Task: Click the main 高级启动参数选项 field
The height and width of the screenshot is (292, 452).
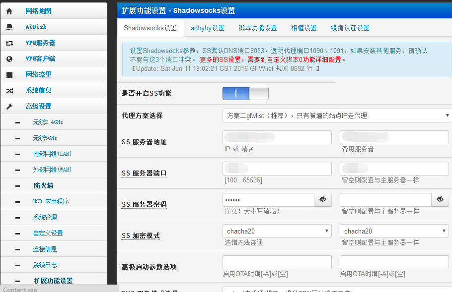Action: coord(277,262)
